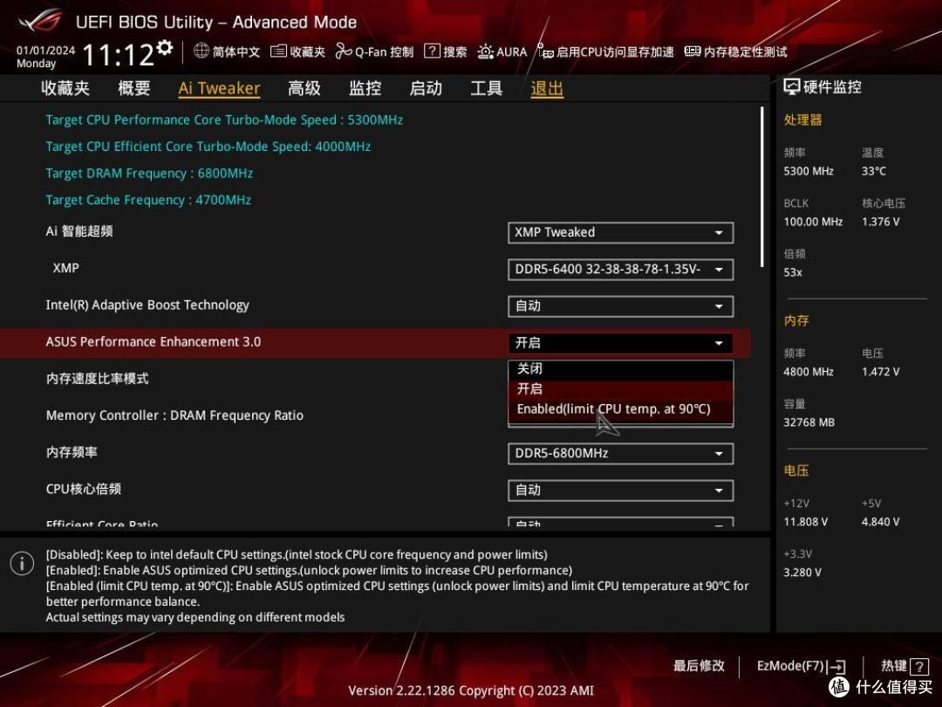The height and width of the screenshot is (707, 942).
Task: Switch to the 监控 tab
Action: [x=365, y=88]
